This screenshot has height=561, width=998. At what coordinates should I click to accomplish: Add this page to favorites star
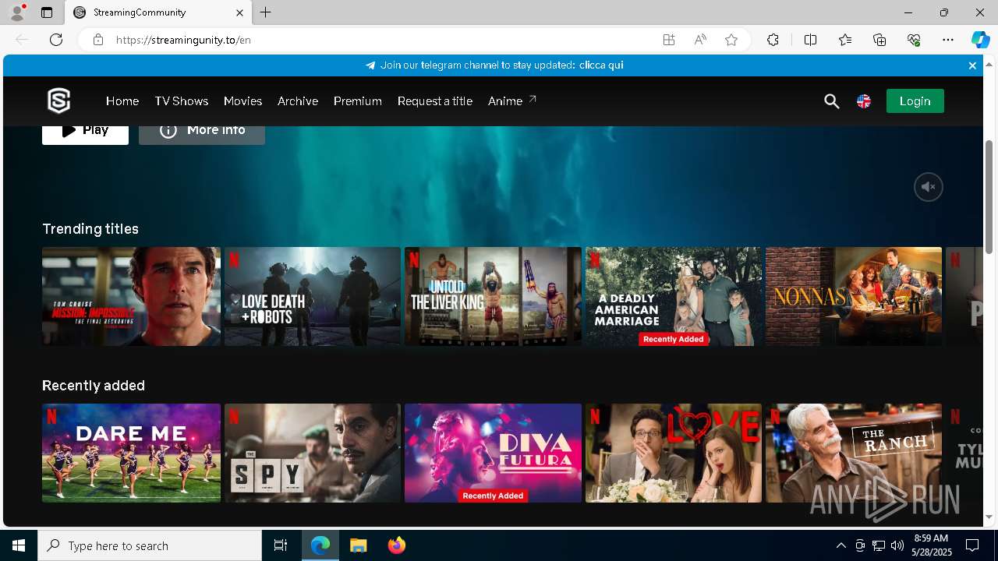tap(731, 40)
